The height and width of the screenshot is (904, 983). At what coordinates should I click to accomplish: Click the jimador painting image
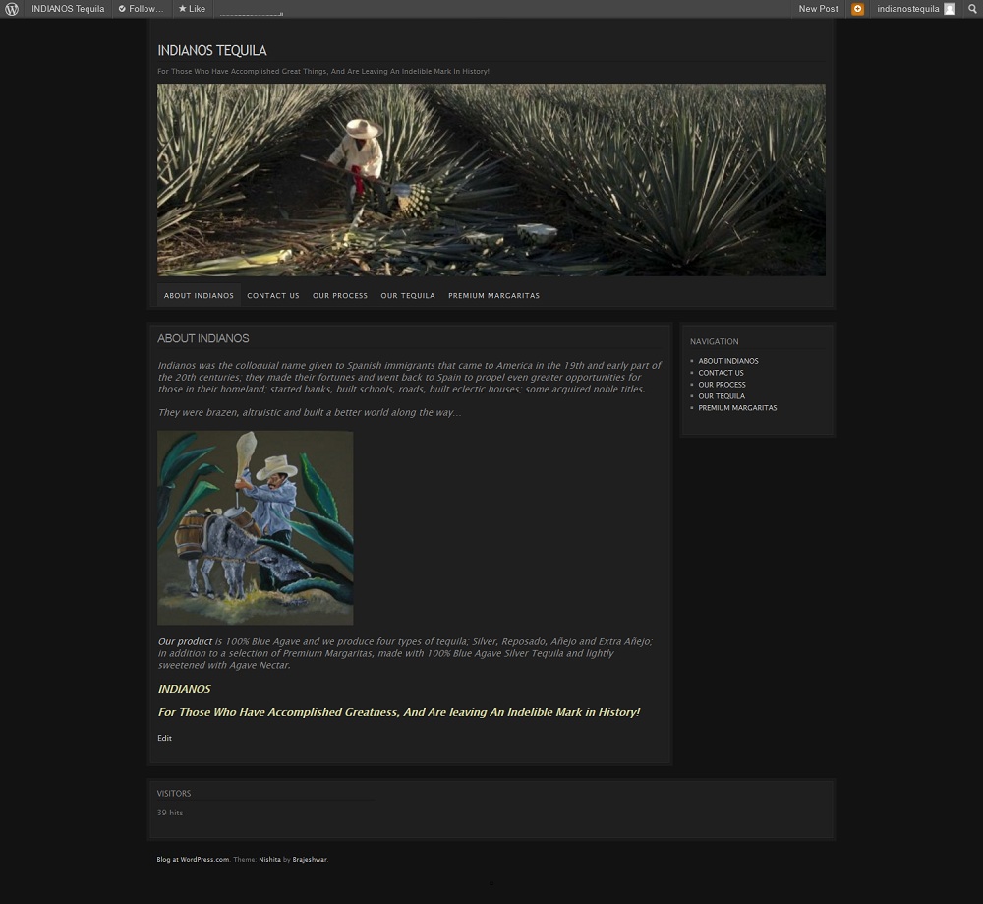click(x=255, y=527)
